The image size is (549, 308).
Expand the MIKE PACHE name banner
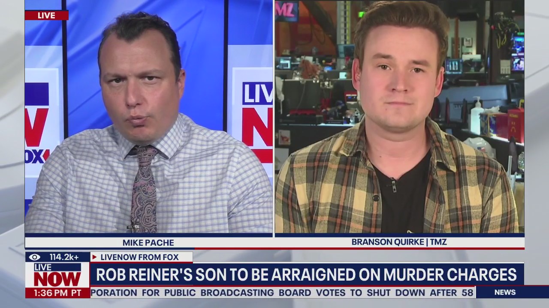(148, 243)
